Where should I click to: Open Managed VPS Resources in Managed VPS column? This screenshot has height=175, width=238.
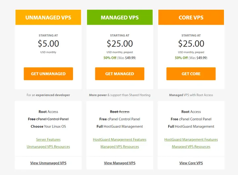119,147
